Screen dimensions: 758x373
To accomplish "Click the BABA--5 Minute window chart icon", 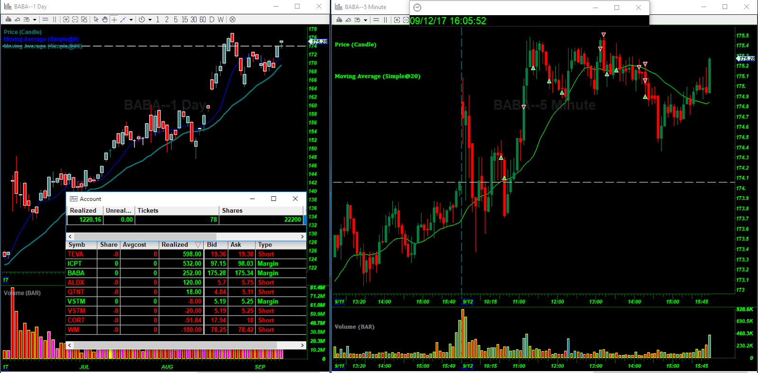I will click(338, 7).
